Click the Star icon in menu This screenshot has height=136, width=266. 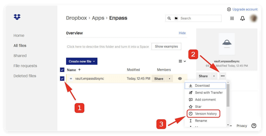pos(191,107)
